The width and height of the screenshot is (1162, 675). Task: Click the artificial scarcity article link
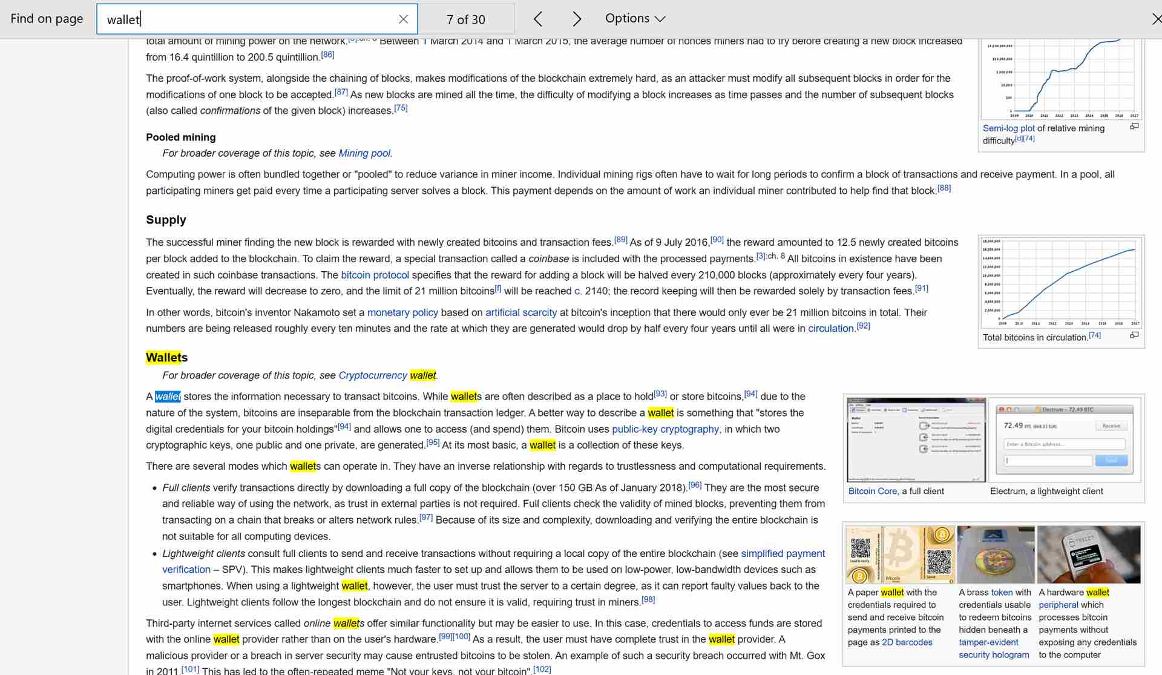click(x=520, y=312)
